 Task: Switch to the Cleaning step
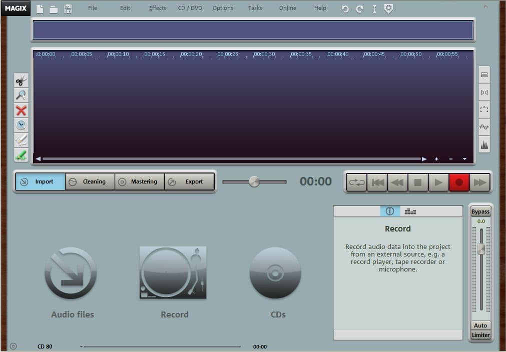coord(90,181)
